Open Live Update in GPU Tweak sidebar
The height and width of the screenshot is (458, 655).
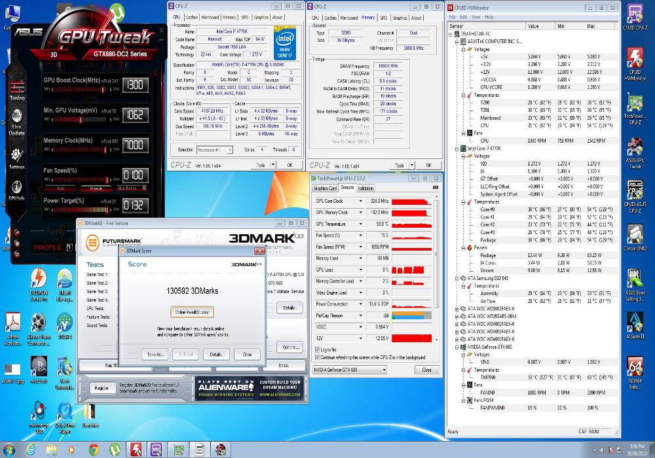coord(17,122)
